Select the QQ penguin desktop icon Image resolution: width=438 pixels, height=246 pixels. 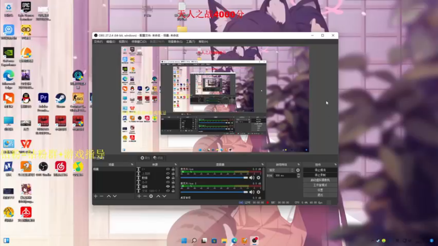coord(26,101)
